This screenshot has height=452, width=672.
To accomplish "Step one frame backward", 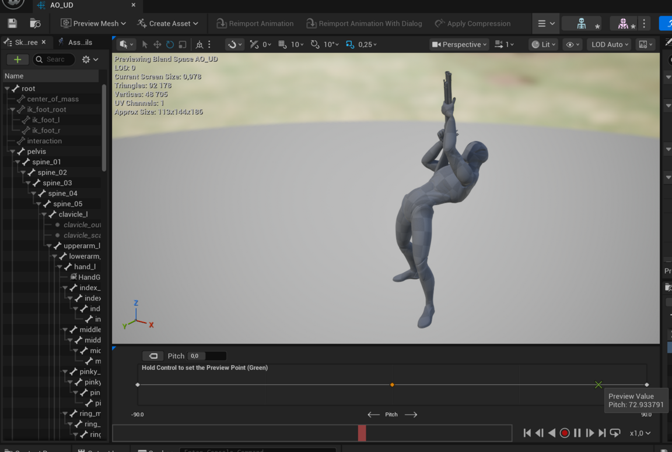I will pyautogui.click(x=540, y=433).
